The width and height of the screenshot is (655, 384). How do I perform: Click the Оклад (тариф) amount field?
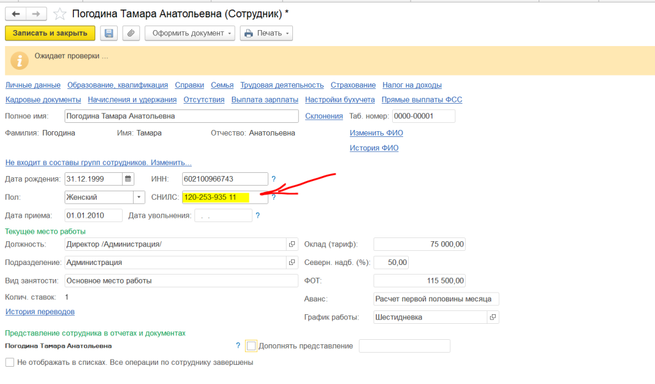point(420,244)
